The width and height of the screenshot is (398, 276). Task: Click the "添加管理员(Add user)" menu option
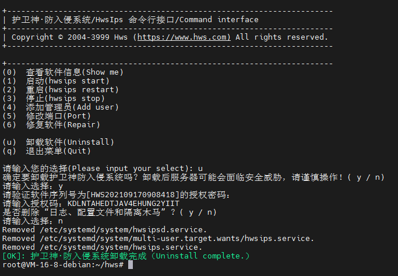tap(60, 107)
